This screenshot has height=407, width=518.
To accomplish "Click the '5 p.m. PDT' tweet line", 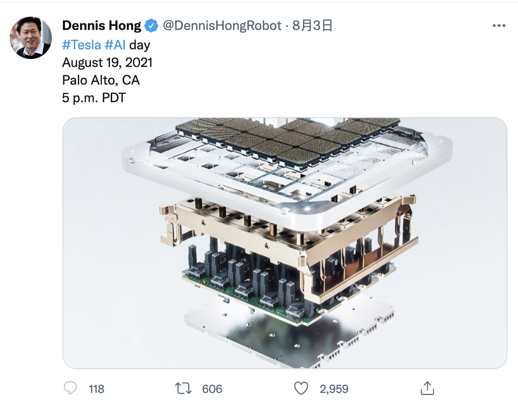I will tap(94, 98).
